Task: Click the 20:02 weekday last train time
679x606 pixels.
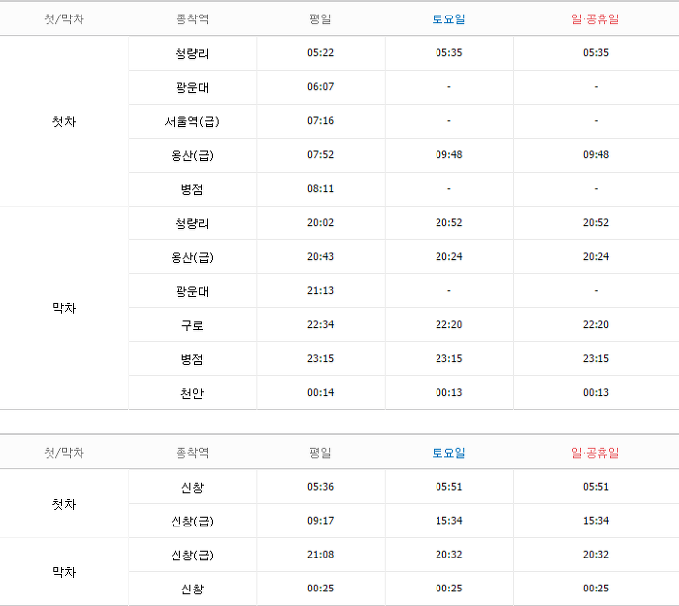Action: pyautogui.click(x=320, y=222)
